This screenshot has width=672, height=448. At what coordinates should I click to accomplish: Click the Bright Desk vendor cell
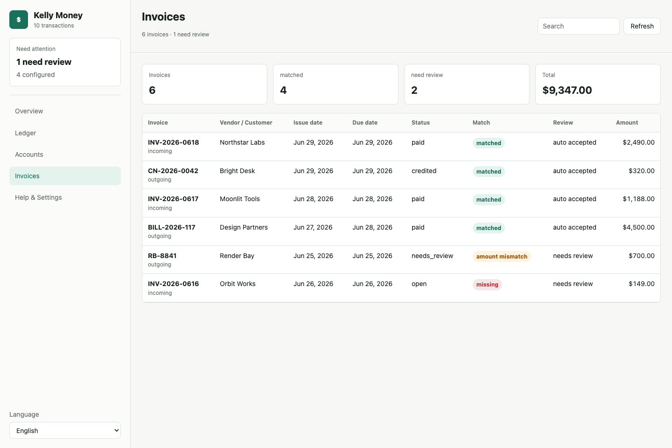(237, 171)
